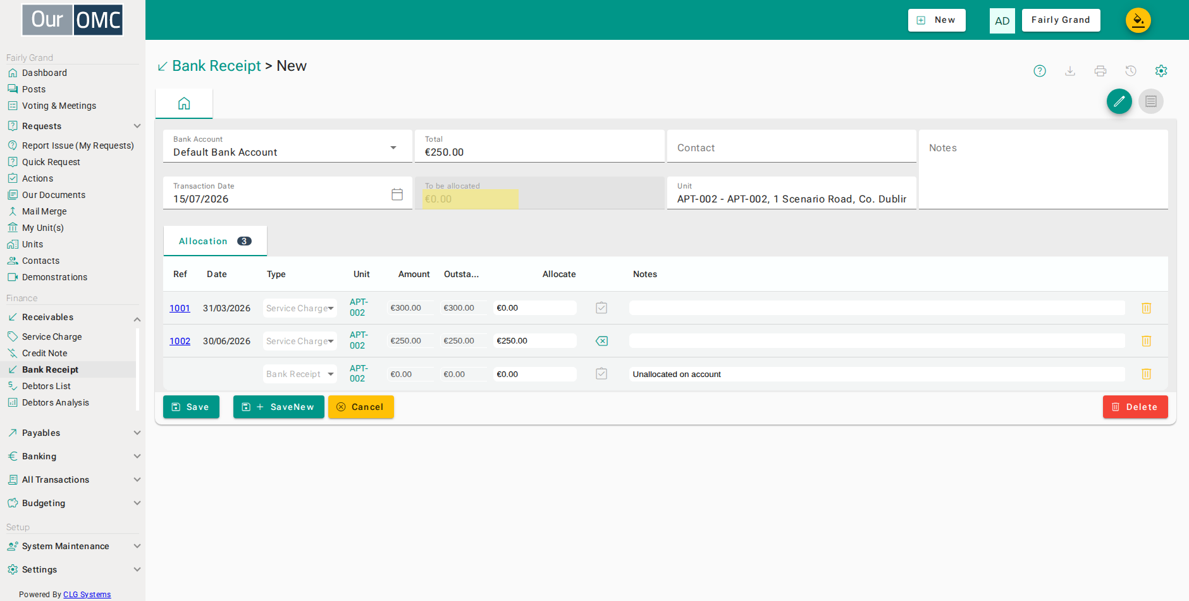Viewport: 1189px width, 601px height.
Task: Click the print icon
Action: 1100,71
